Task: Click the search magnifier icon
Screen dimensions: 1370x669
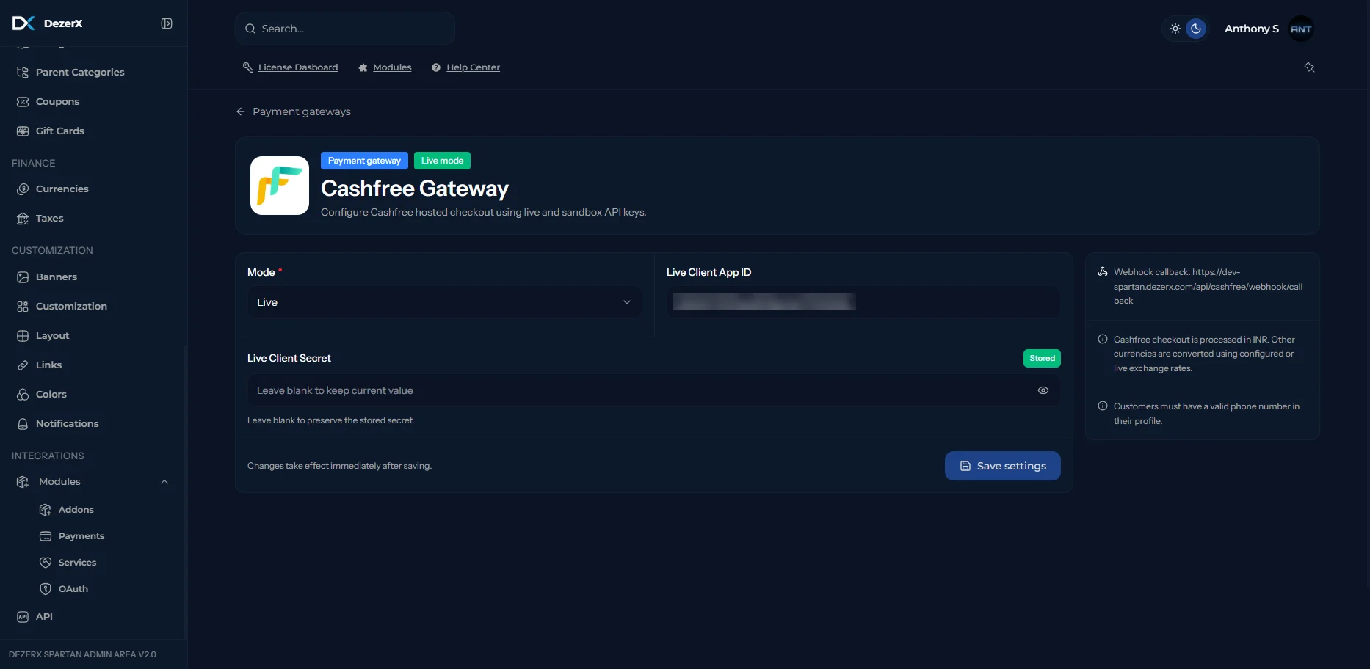Action: click(x=250, y=29)
